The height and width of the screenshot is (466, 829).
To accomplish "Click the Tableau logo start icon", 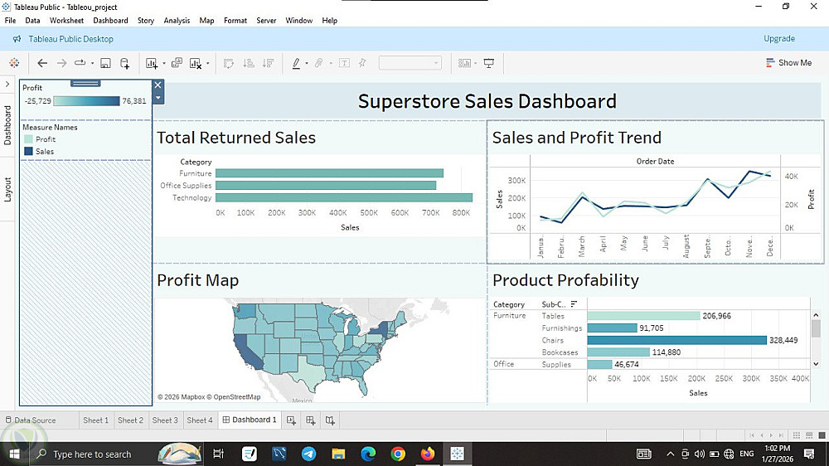I will [x=14, y=63].
